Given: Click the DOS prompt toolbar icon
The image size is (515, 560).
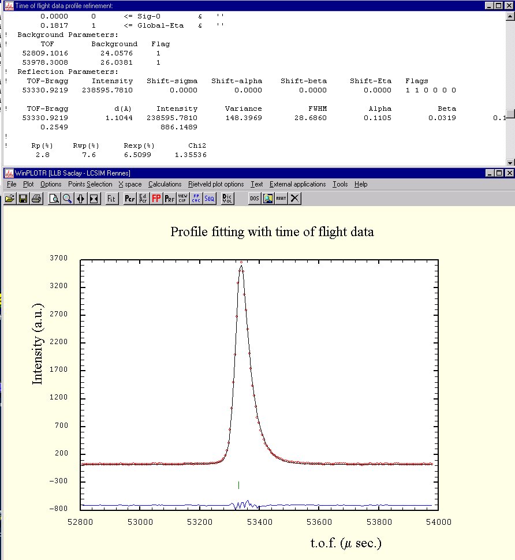Looking at the screenshot, I should click(x=255, y=199).
